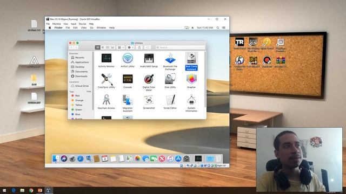Switch Finder to column view
346x194 pixels.
[108, 47]
